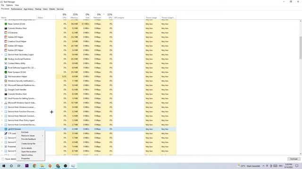Screen dimensions: 302x169
Task: Sort by the GPU engine column header
Action: (129, 16)
